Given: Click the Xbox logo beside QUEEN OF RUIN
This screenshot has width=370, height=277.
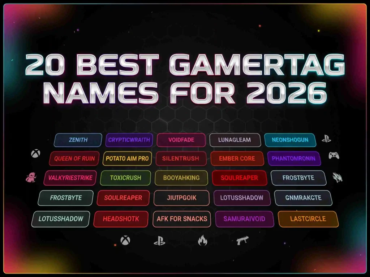Looking at the screenshot, I should point(36,154).
